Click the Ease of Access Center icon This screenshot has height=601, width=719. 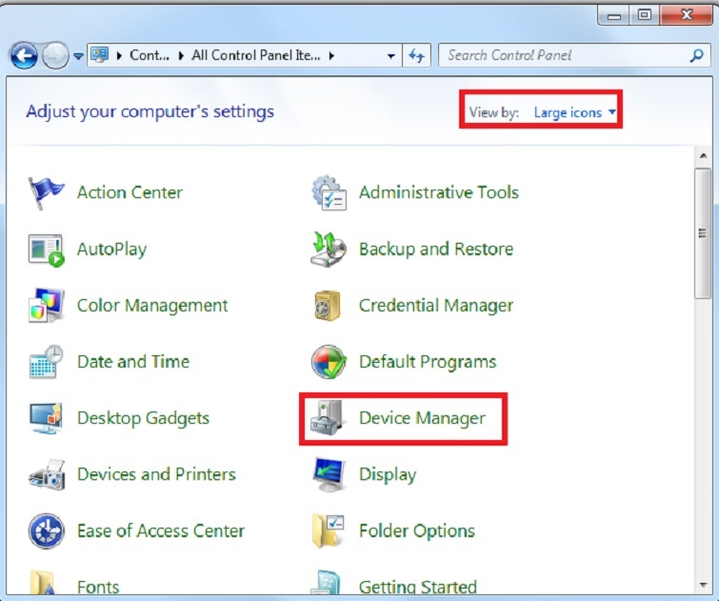46,531
